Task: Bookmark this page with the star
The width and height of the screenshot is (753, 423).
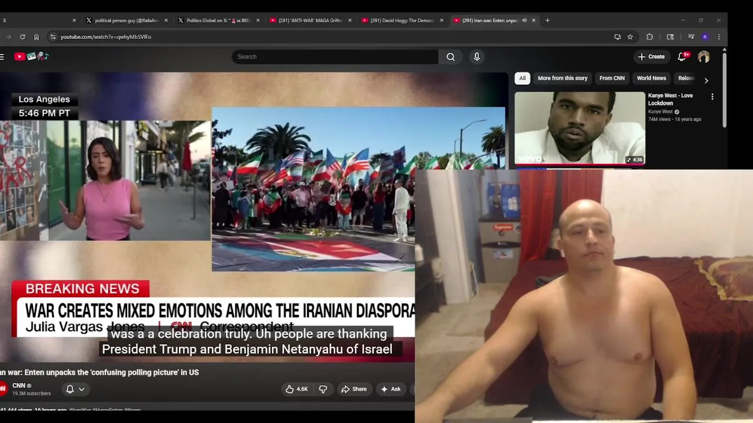Action: click(630, 36)
